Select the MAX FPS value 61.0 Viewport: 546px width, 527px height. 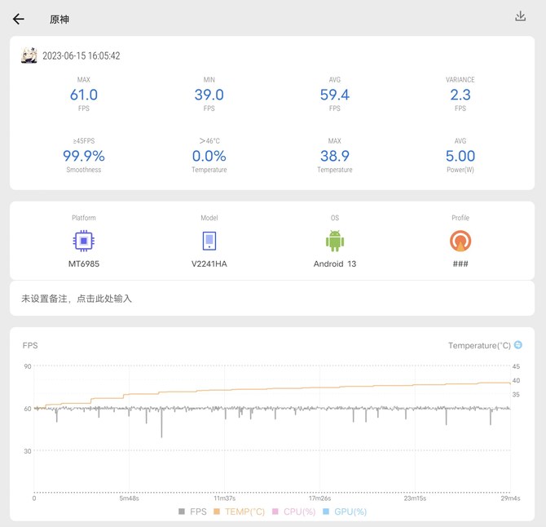(x=84, y=95)
